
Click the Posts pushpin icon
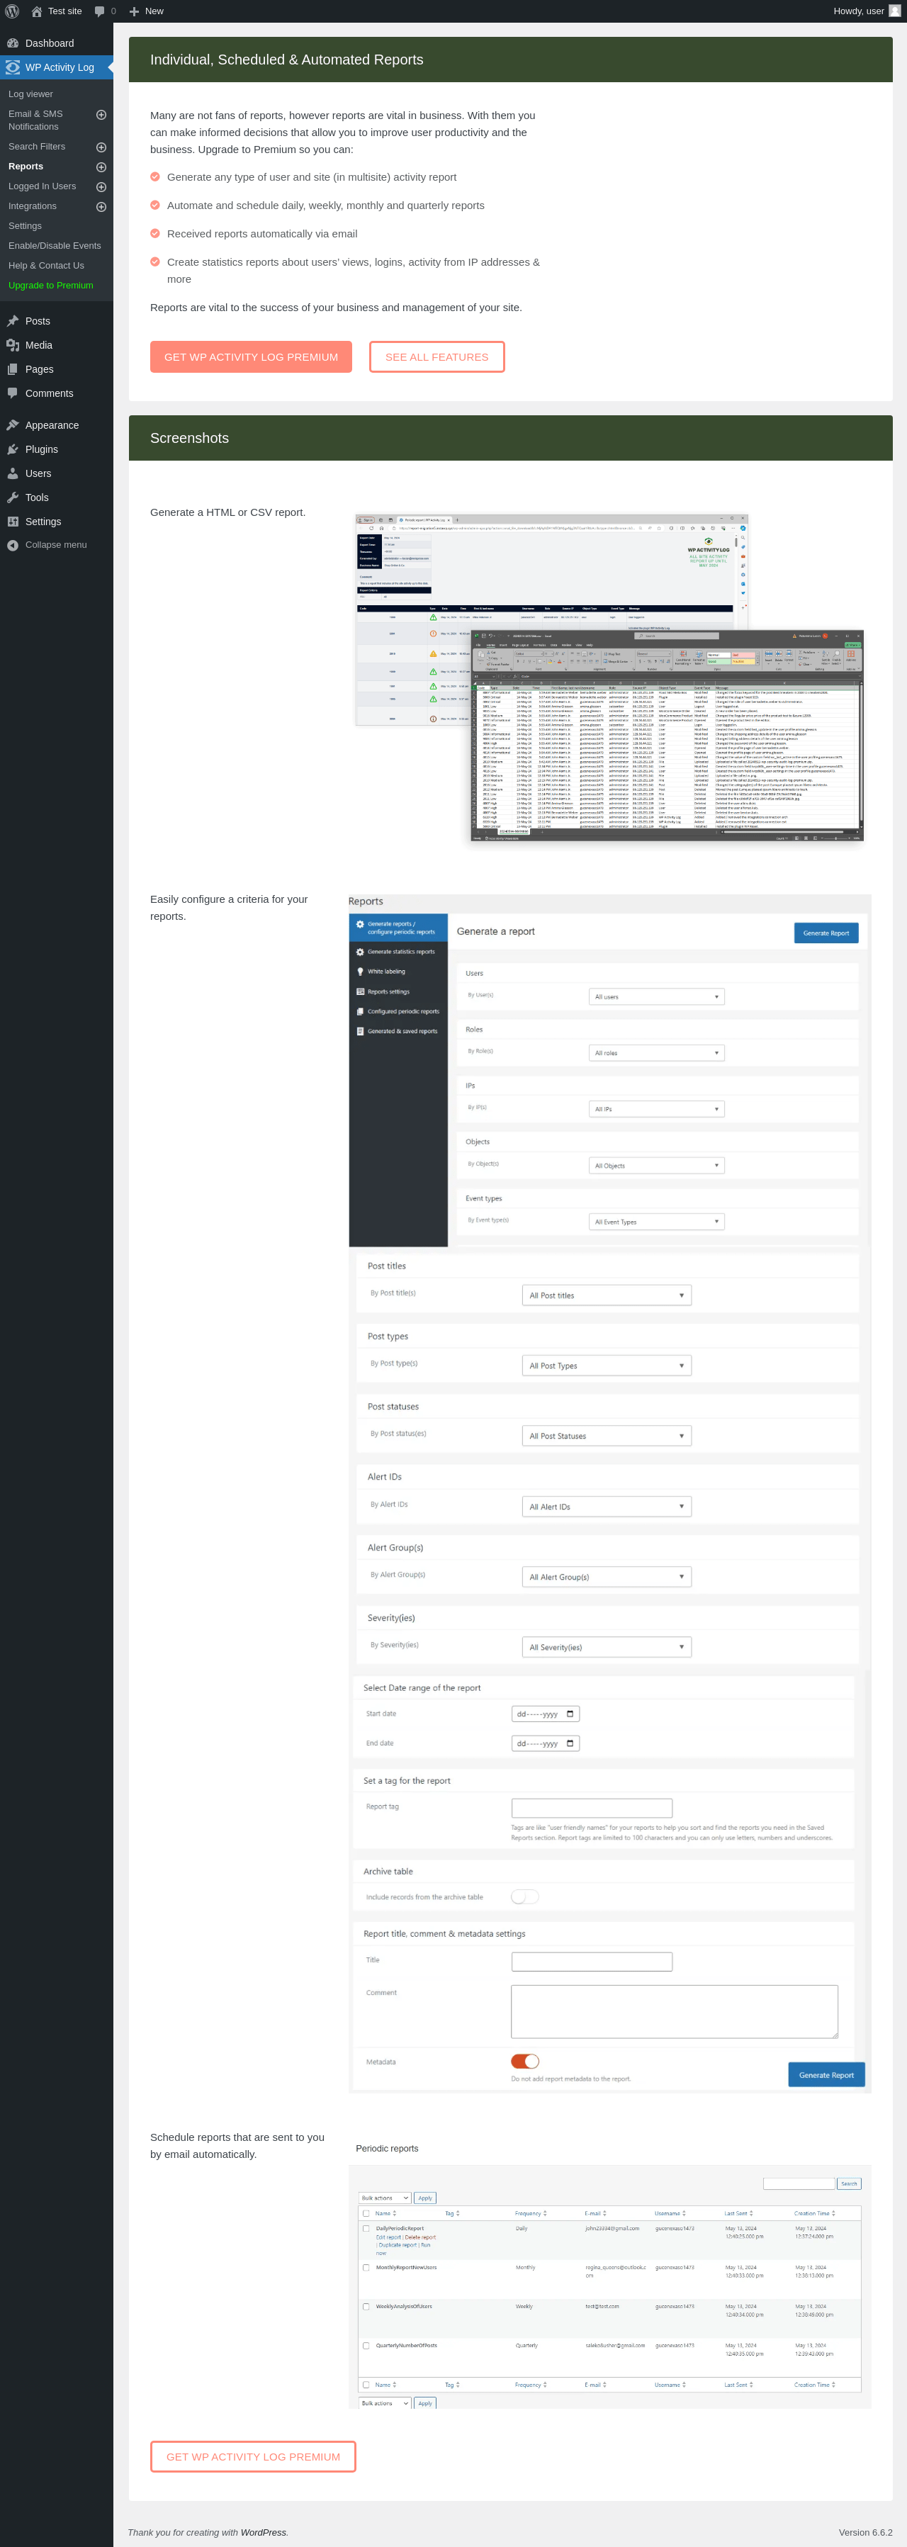click(x=13, y=321)
